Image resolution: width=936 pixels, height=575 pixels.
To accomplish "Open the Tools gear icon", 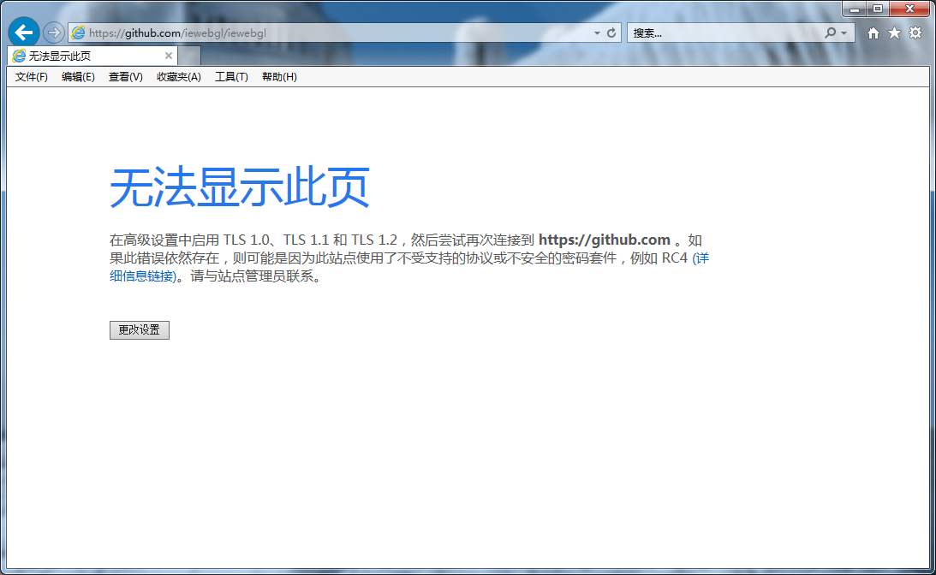I will pos(915,33).
